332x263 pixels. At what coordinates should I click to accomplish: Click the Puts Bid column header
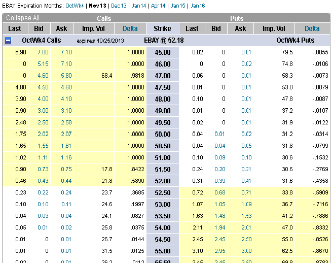coord(216,28)
